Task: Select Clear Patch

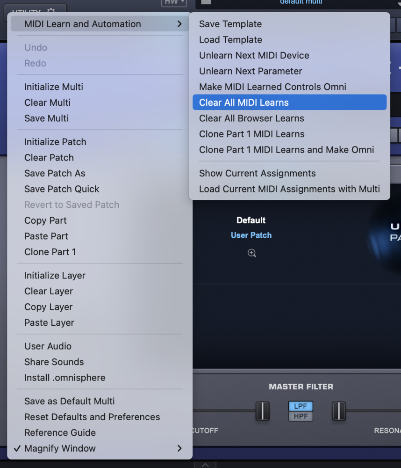Action: click(100, 158)
